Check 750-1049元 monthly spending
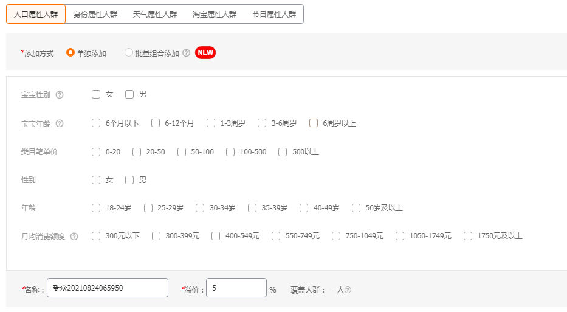 (336, 236)
